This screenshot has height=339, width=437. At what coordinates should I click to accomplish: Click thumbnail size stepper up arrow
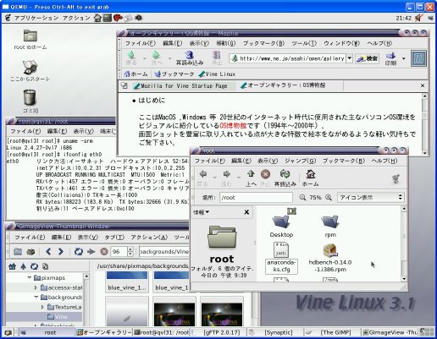click(130, 249)
